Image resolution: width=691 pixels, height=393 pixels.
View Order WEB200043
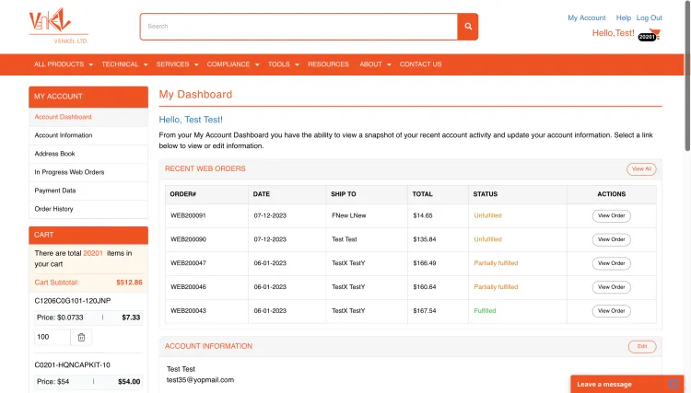pos(611,311)
